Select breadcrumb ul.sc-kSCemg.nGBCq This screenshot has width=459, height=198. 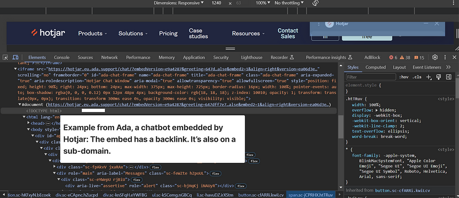pyautogui.click(x=172, y=195)
